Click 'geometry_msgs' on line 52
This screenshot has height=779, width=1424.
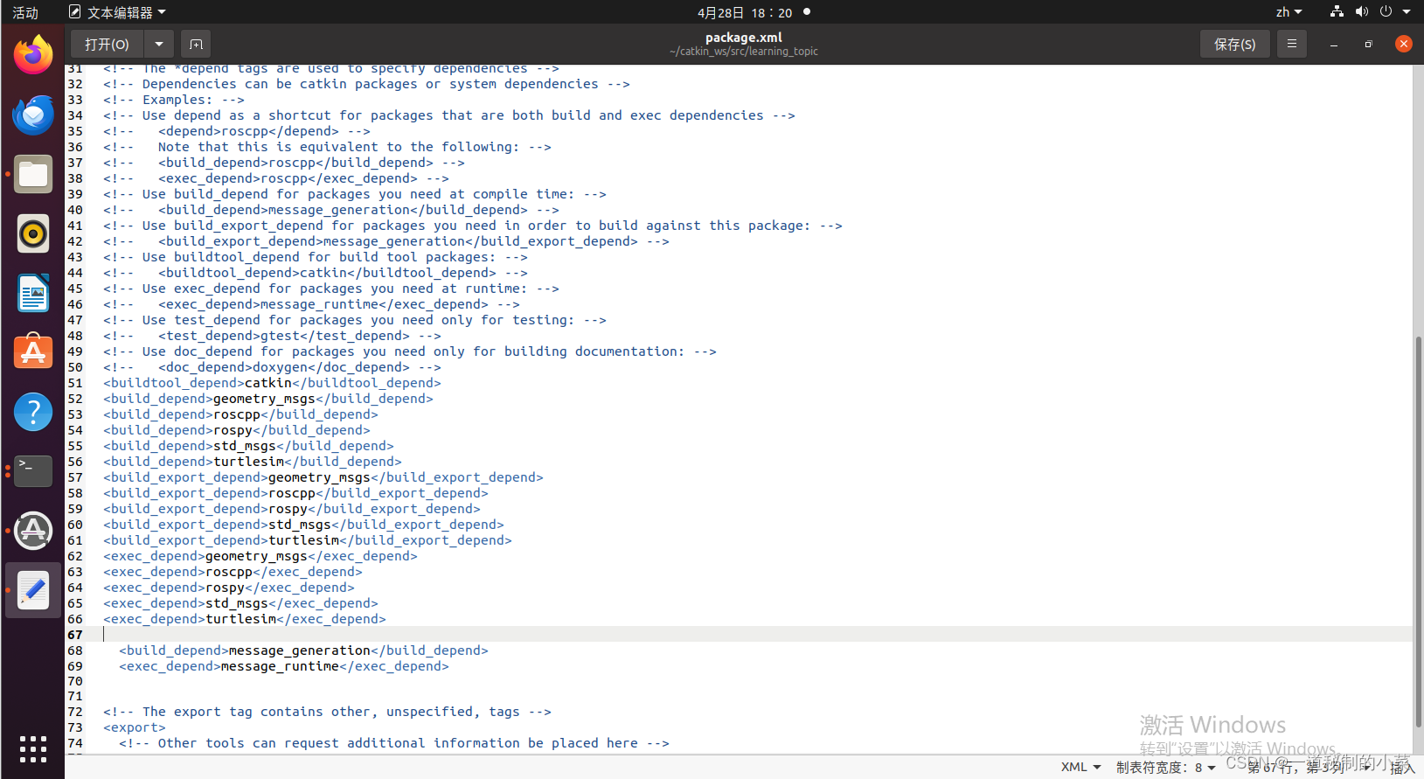[264, 399]
